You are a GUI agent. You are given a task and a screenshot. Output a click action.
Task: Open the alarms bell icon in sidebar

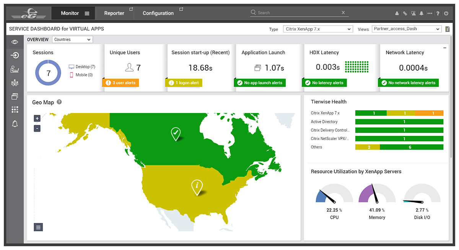point(15,124)
